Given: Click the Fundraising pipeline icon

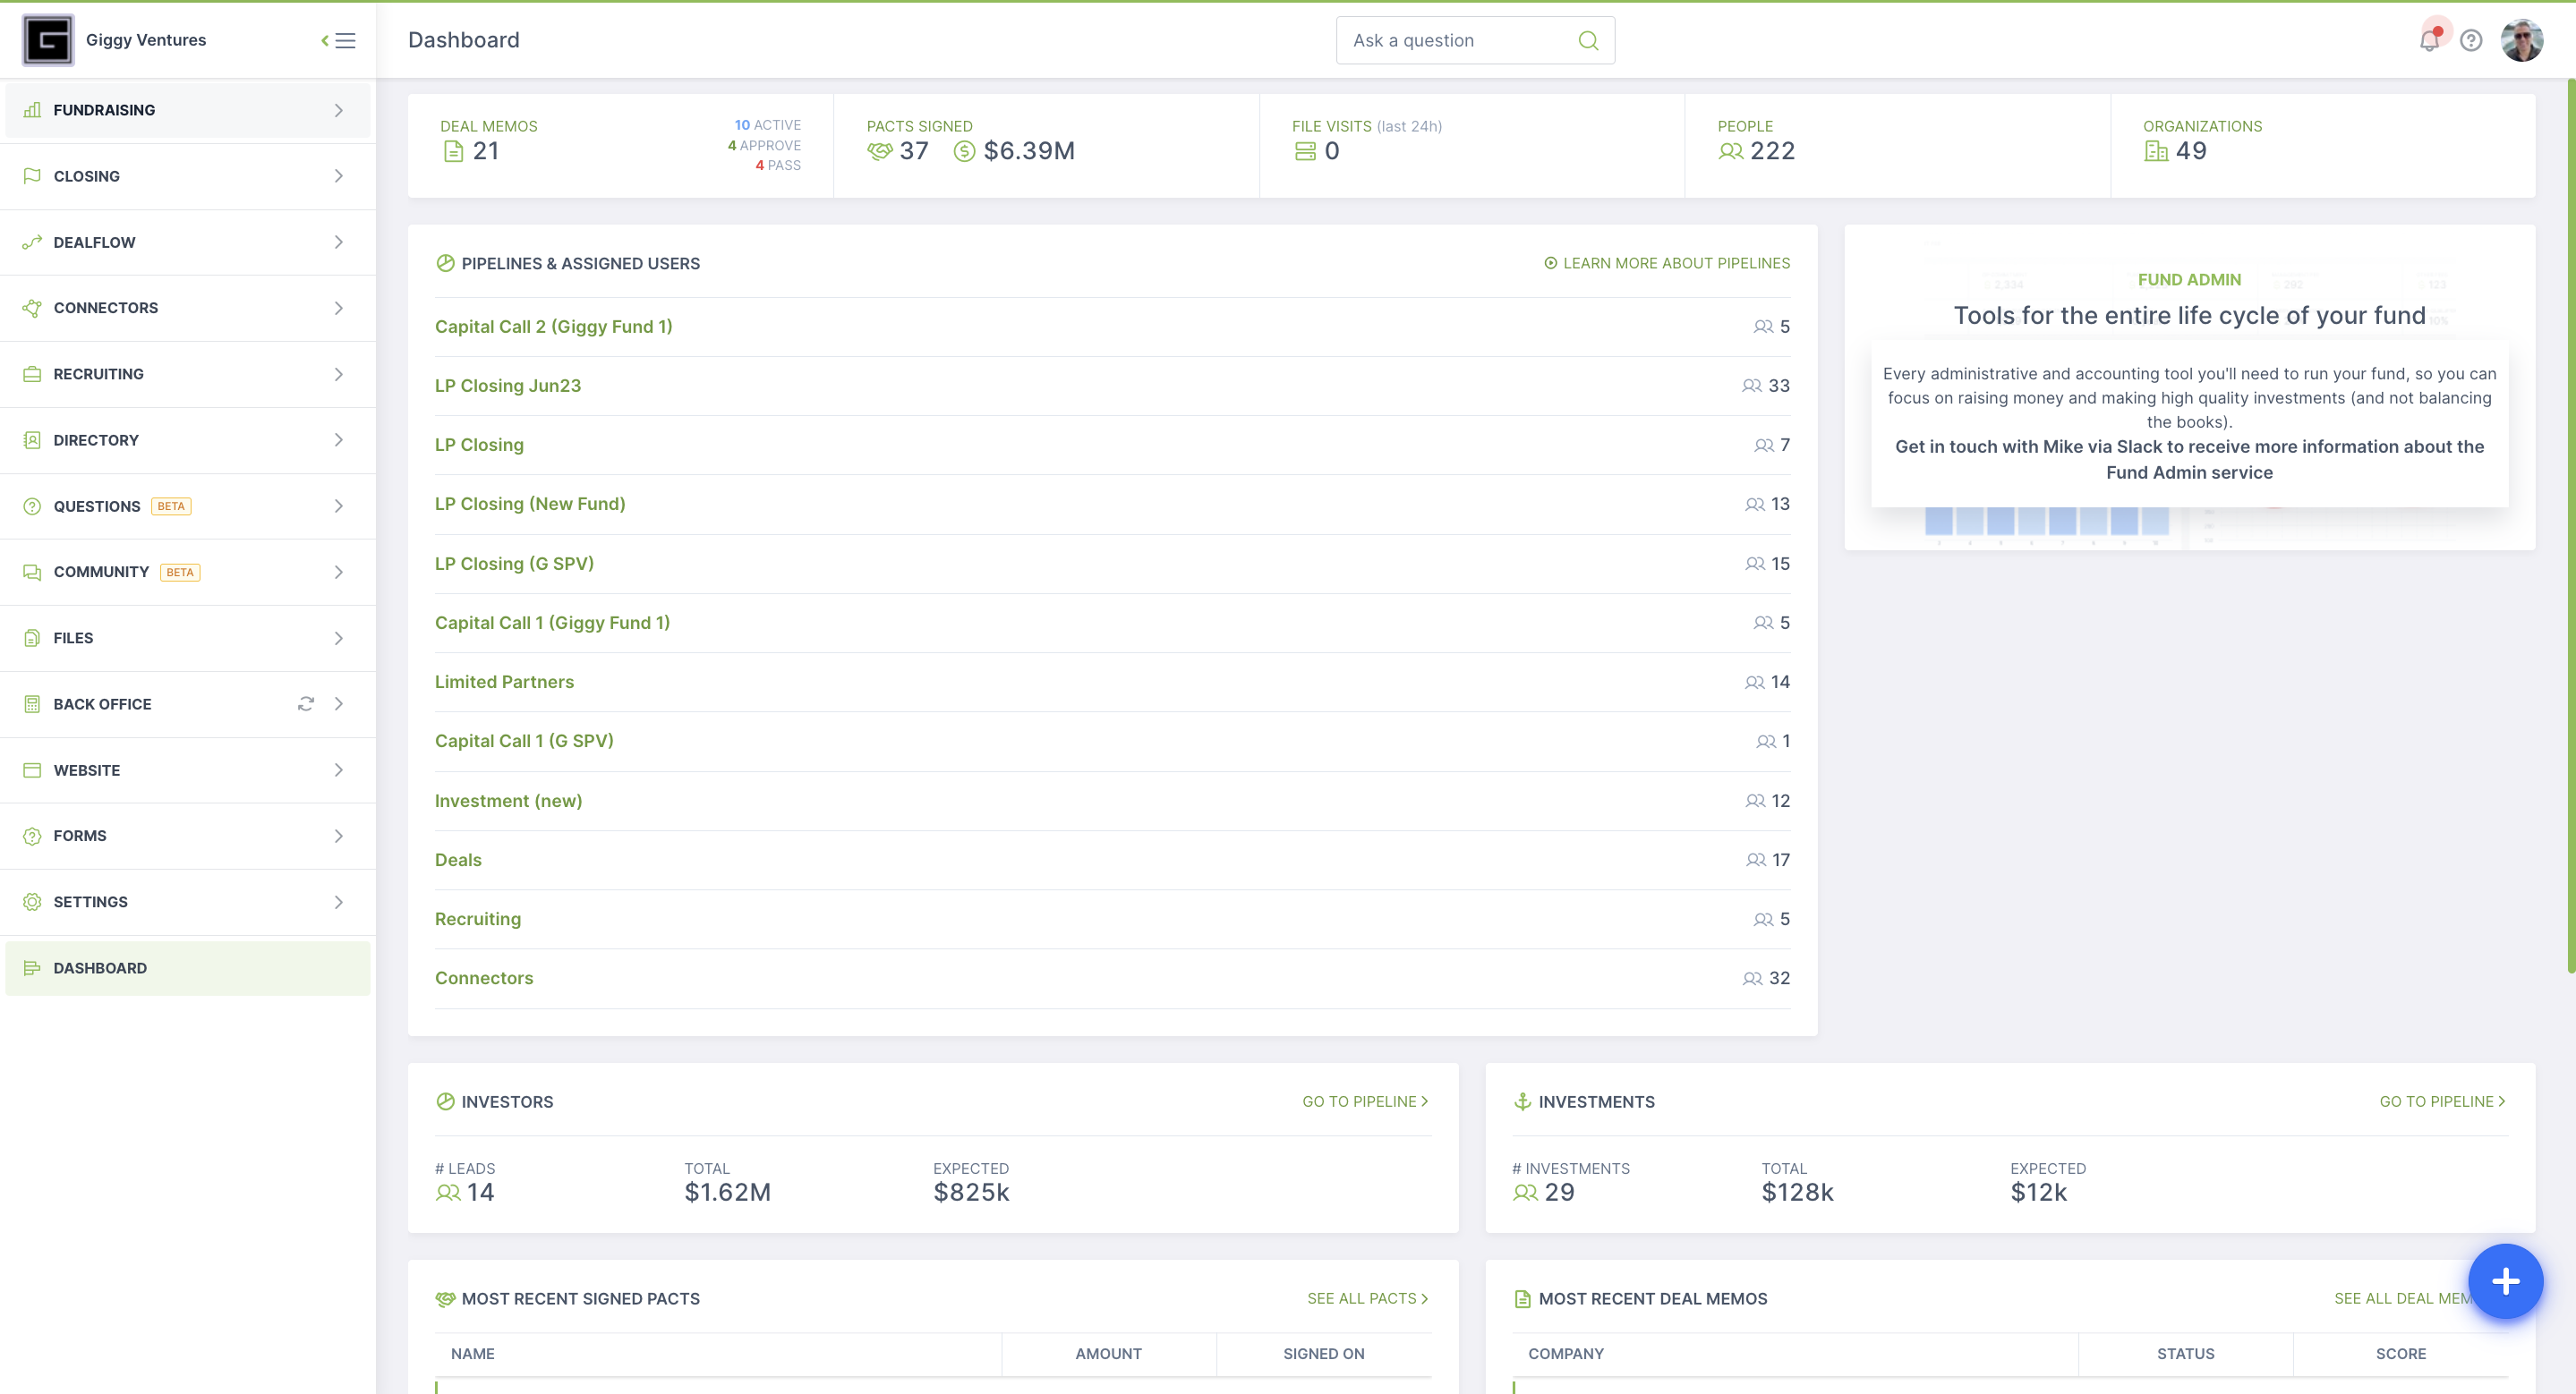Looking at the screenshot, I should (32, 108).
